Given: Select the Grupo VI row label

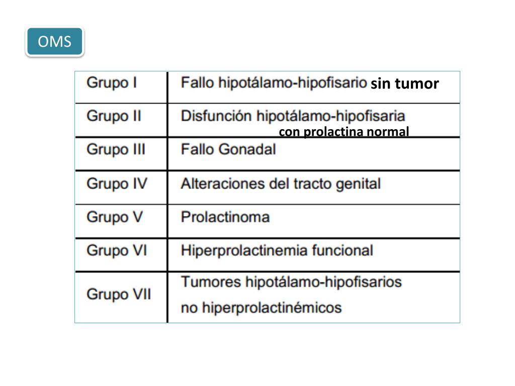Looking at the screenshot, I should pos(117,250).
